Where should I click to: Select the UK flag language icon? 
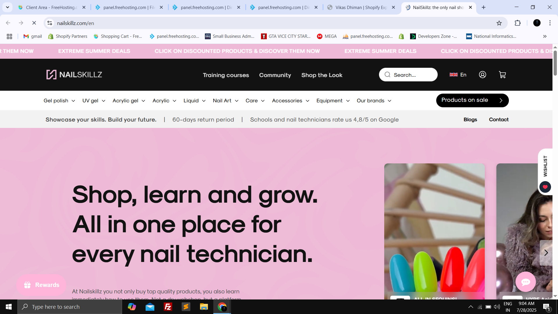click(454, 74)
